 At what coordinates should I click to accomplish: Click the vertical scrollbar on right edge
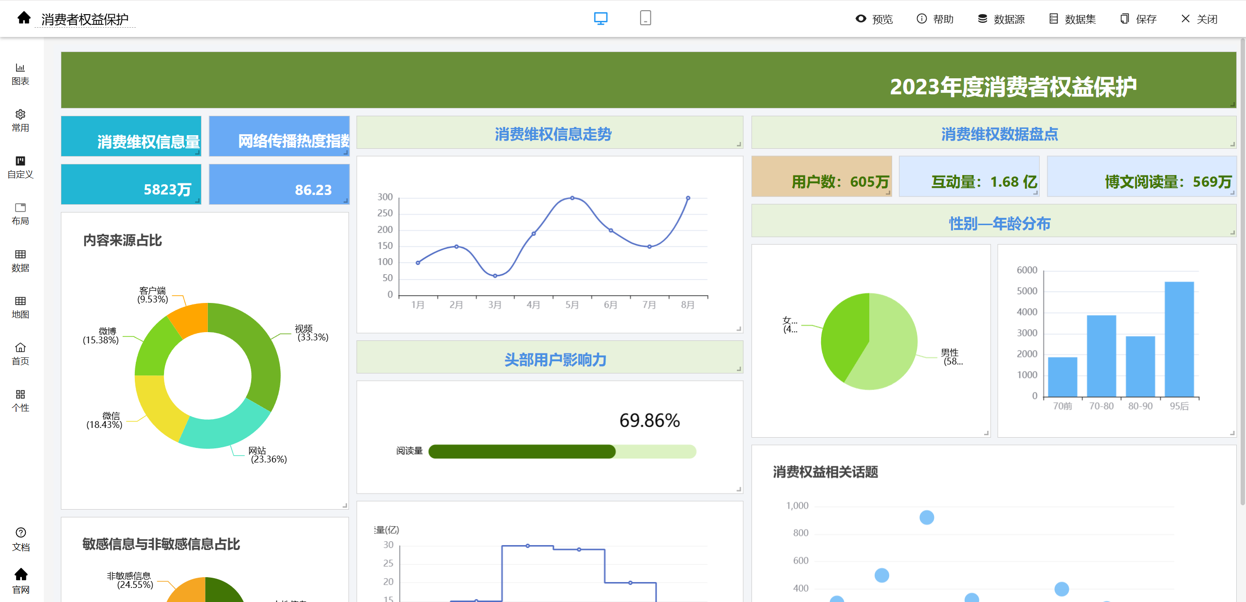coord(1242,272)
